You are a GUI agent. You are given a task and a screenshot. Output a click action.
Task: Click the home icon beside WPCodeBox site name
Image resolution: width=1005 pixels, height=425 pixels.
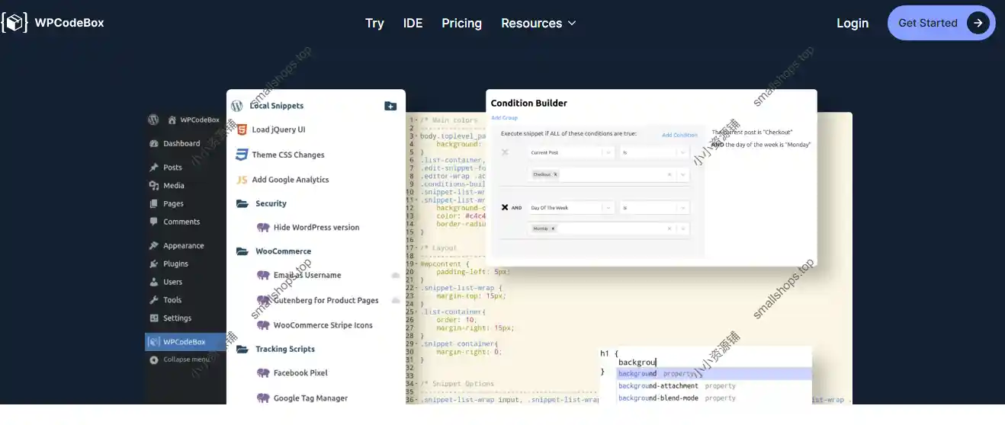(x=172, y=120)
